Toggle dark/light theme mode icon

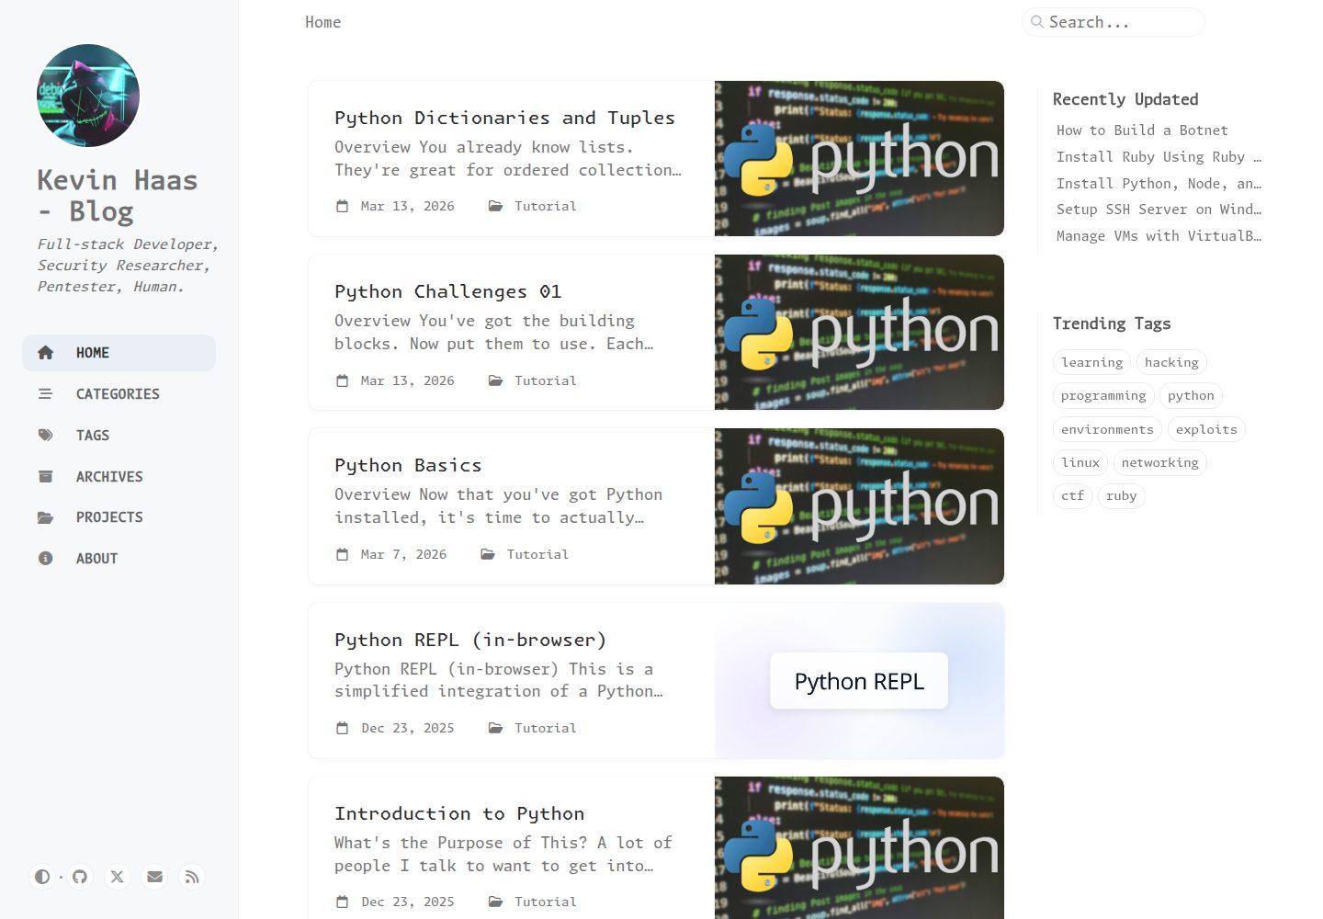[42, 877]
